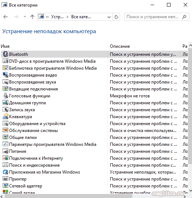
Task: Open Домашняя группа troubleshooter
Action: point(27,103)
